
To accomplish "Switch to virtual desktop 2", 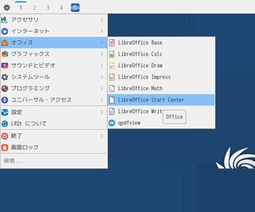I will 34,8.
